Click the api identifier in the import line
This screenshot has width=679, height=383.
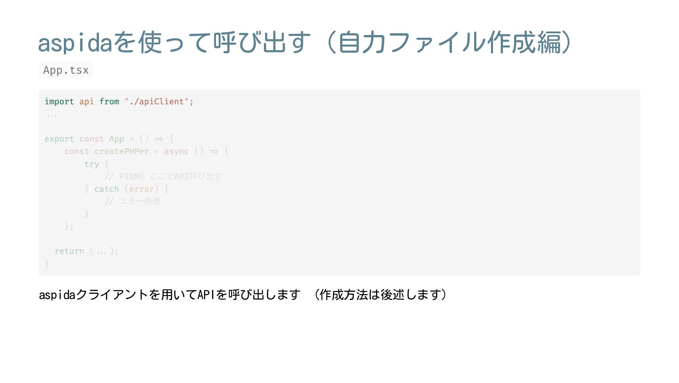(86, 102)
